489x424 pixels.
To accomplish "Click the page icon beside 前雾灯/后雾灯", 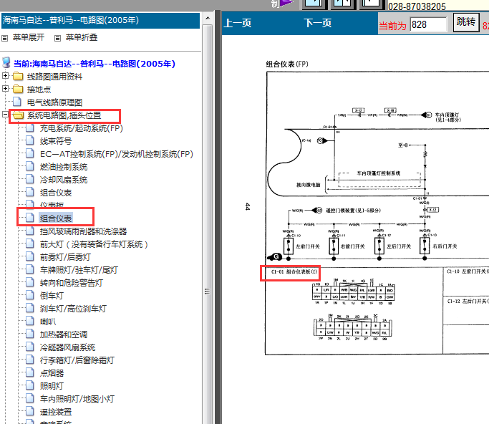I will point(30,256).
